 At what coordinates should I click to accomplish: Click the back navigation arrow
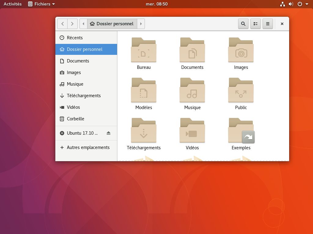coord(62,23)
